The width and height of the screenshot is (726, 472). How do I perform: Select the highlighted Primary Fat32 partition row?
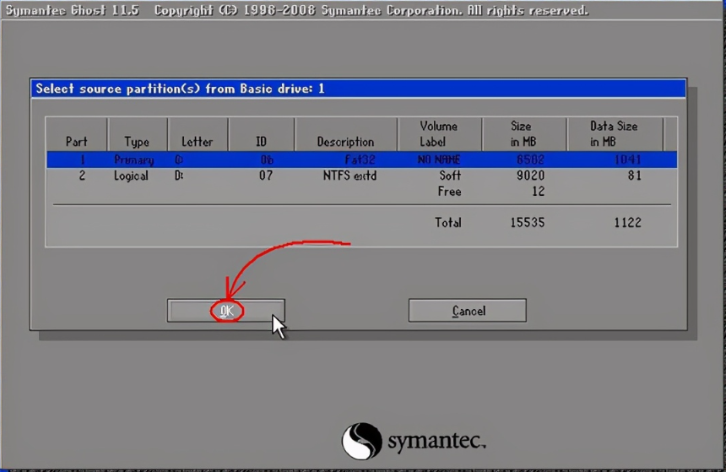point(355,160)
